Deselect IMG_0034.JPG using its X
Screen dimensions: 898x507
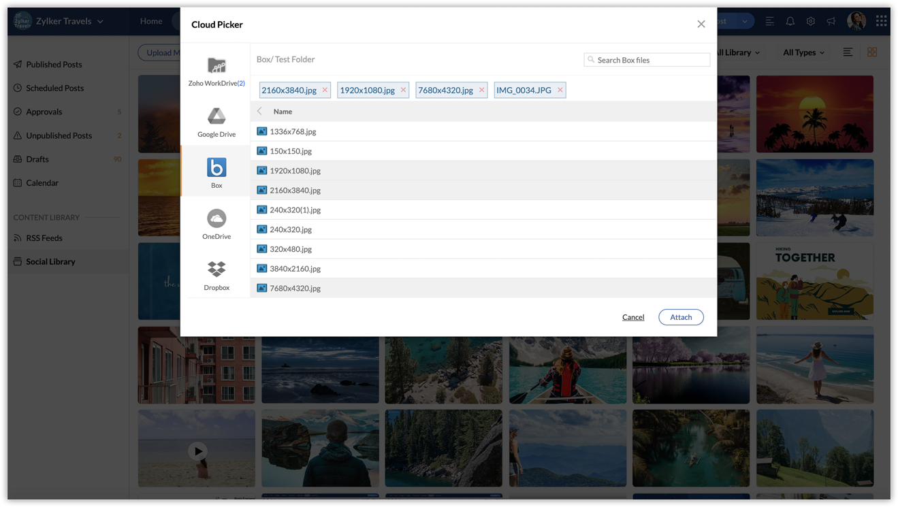[x=560, y=90]
